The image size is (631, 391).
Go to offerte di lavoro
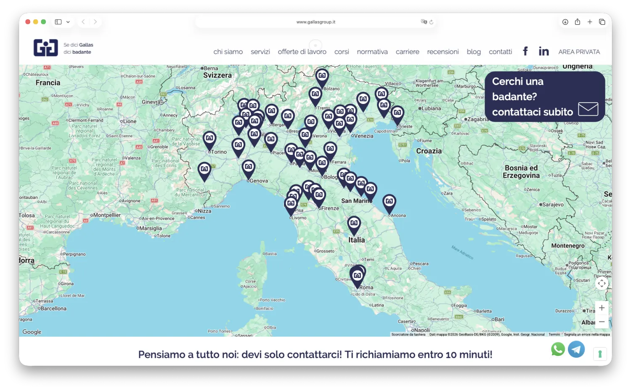pyautogui.click(x=302, y=52)
